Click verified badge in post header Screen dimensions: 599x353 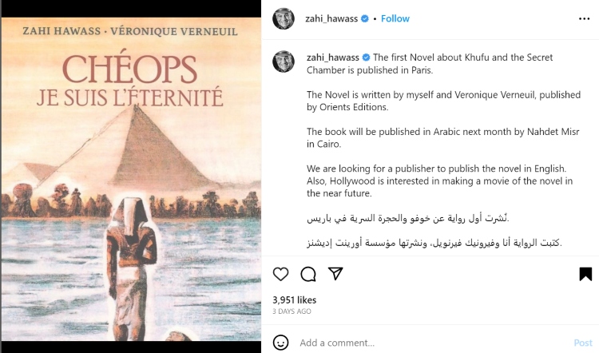coord(365,18)
